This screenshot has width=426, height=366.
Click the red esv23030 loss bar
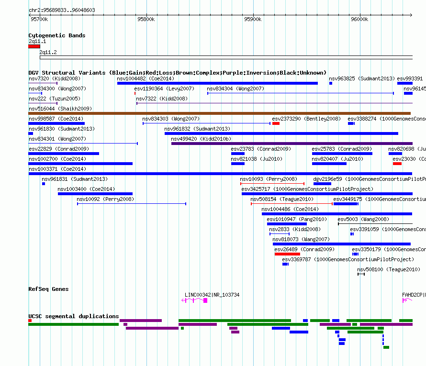(x=397, y=164)
